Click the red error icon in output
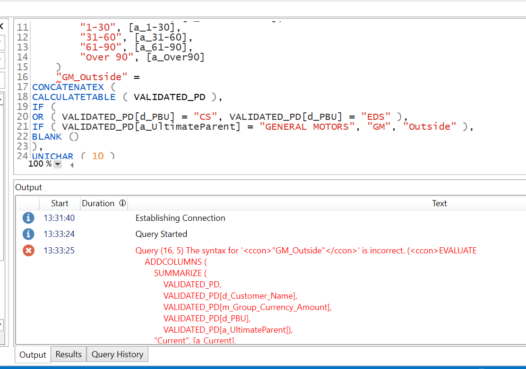 [28, 250]
